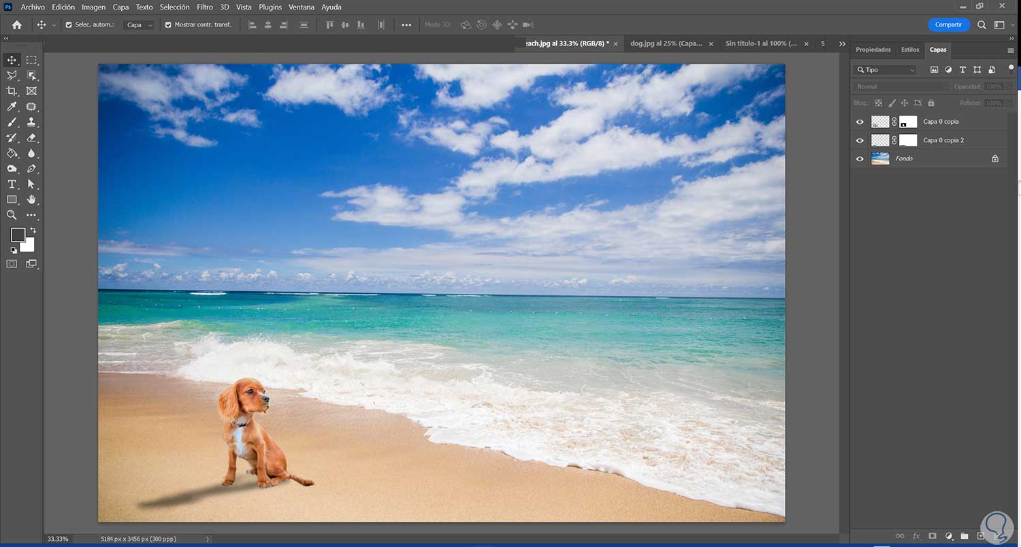The height and width of the screenshot is (547, 1021).
Task: Disable Mostrar contr. transf. checkbox
Action: 168,25
